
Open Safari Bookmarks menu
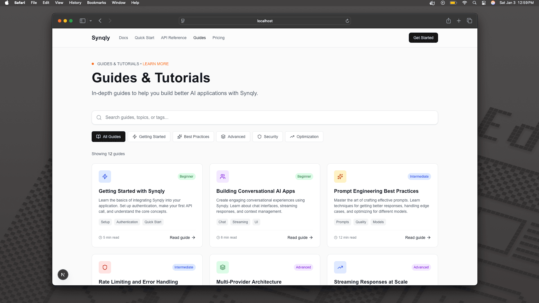[x=96, y=3]
